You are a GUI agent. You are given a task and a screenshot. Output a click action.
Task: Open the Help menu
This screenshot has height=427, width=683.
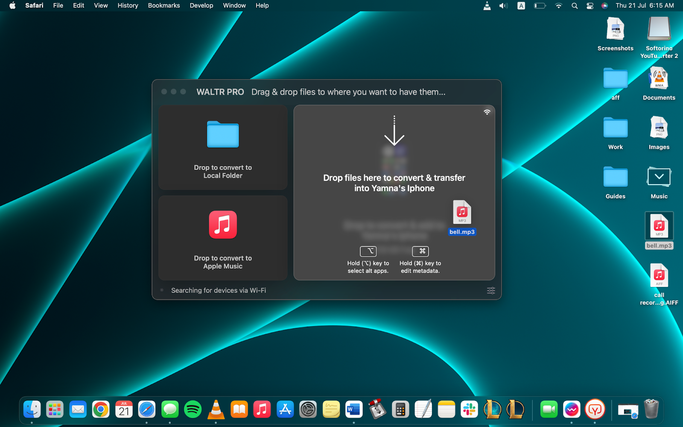pyautogui.click(x=262, y=6)
